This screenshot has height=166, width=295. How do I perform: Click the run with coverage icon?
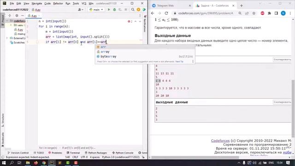pyautogui.click(x=120, y=9)
